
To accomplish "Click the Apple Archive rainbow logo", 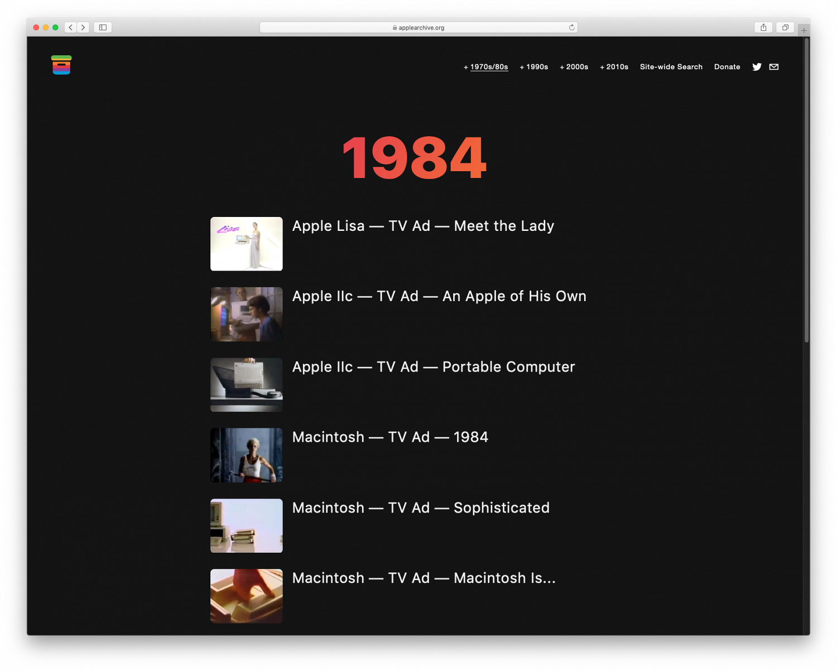I will pyautogui.click(x=61, y=65).
